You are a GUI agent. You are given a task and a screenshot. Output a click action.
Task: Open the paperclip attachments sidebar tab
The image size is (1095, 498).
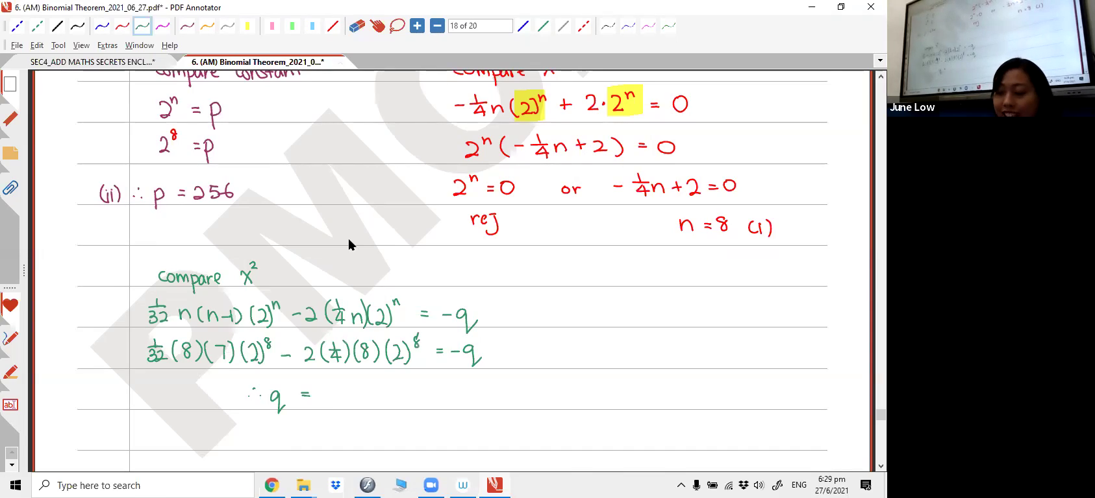point(10,189)
